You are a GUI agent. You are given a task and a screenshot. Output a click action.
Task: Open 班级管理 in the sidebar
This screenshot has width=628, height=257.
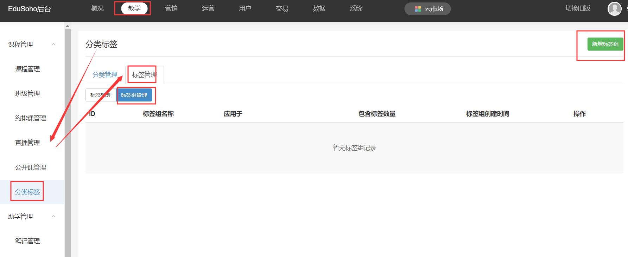(x=27, y=94)
